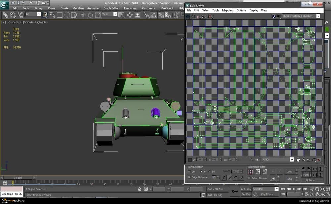Open the View reference coordinate dropdown
The image size is (331, 204).
pyautogui.click(x=115, y=14)
